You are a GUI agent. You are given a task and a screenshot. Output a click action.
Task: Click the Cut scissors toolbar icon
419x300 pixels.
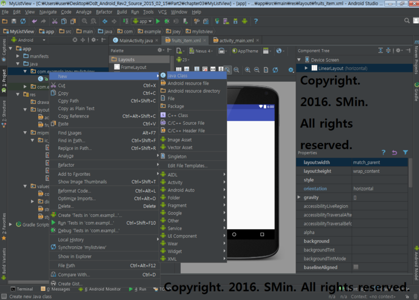click(55, 21)
